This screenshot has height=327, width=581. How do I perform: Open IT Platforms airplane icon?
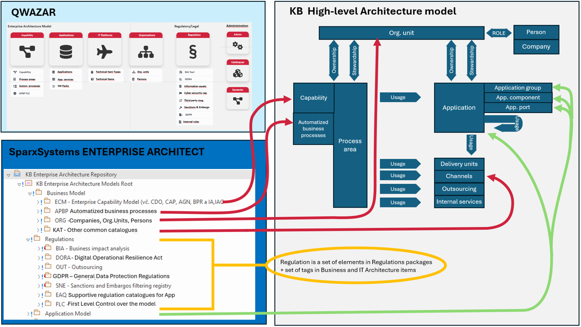(x=105, y=52)
